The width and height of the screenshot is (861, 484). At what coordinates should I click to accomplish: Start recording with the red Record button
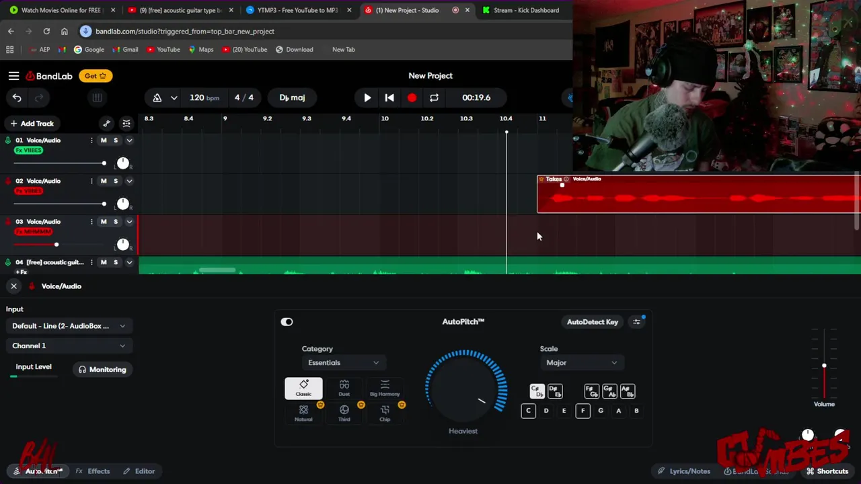412,97
